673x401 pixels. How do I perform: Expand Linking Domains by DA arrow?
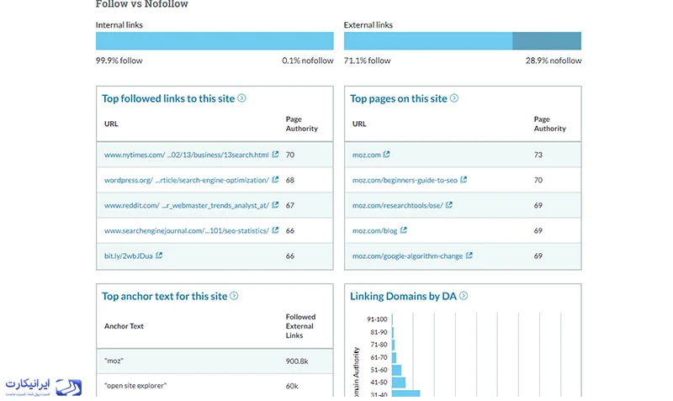464,296
